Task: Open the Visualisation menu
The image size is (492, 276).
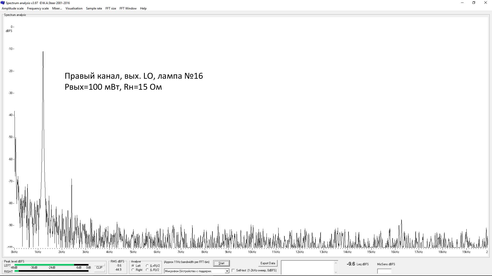Action: pyautogui.click(x=74, y=8)
